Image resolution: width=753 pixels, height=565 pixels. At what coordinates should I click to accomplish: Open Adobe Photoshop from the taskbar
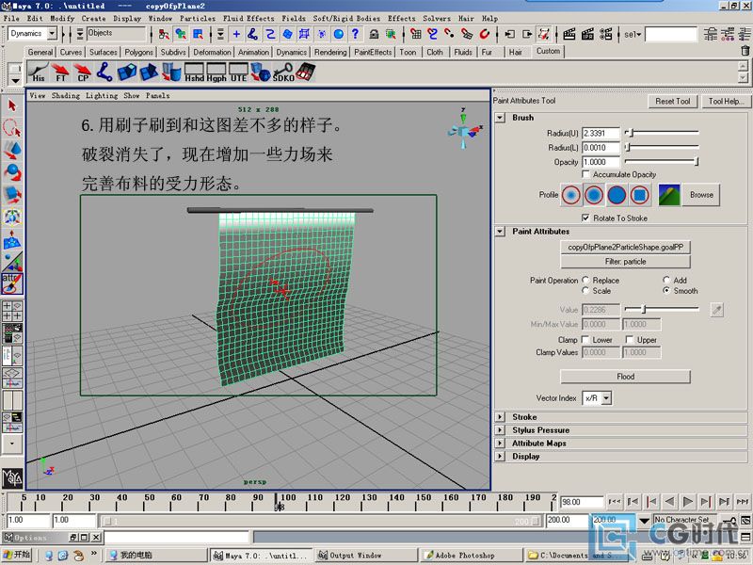pos(471,555)
